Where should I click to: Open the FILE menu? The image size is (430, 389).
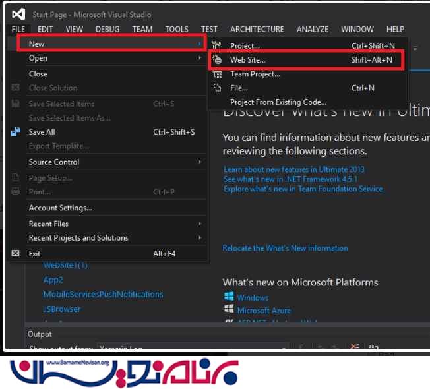point(18,29)
